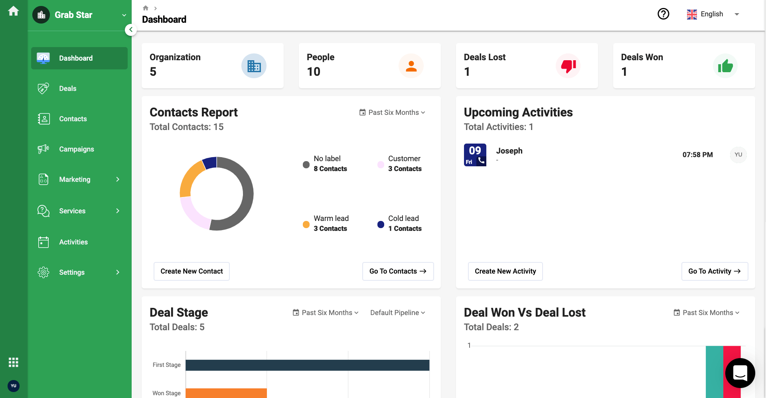Click the Dashboard monitor icon in the sidebar

pos(43,58)
